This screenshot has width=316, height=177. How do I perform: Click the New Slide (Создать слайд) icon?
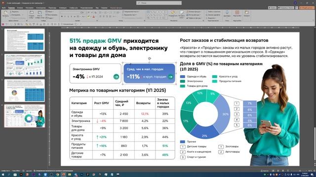[32, 13]
